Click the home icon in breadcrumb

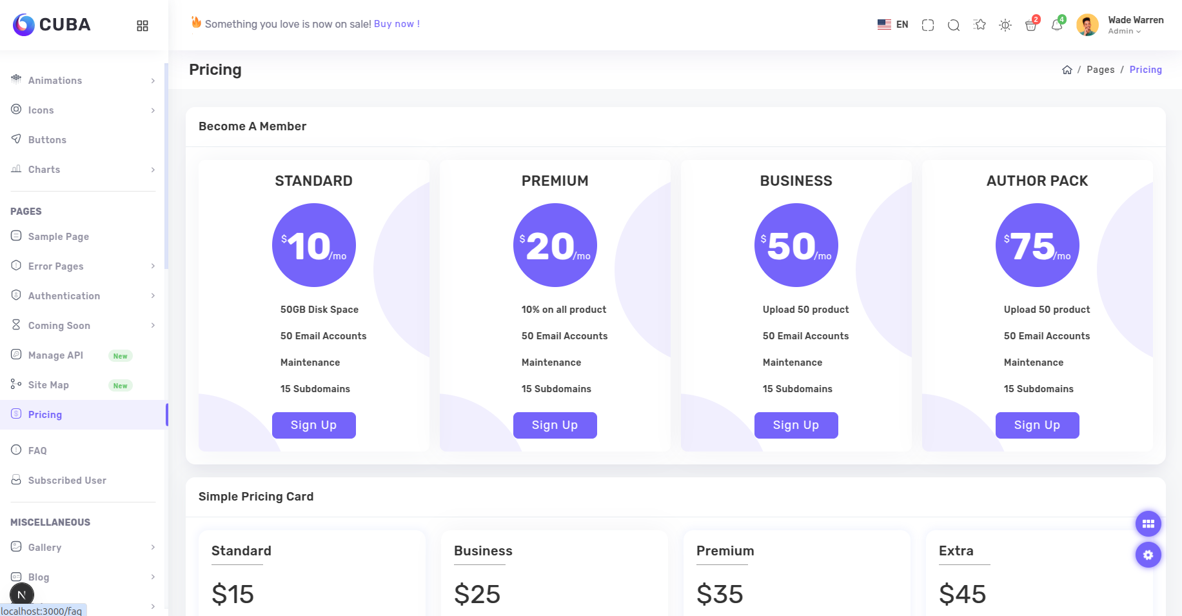point(1067,70)
